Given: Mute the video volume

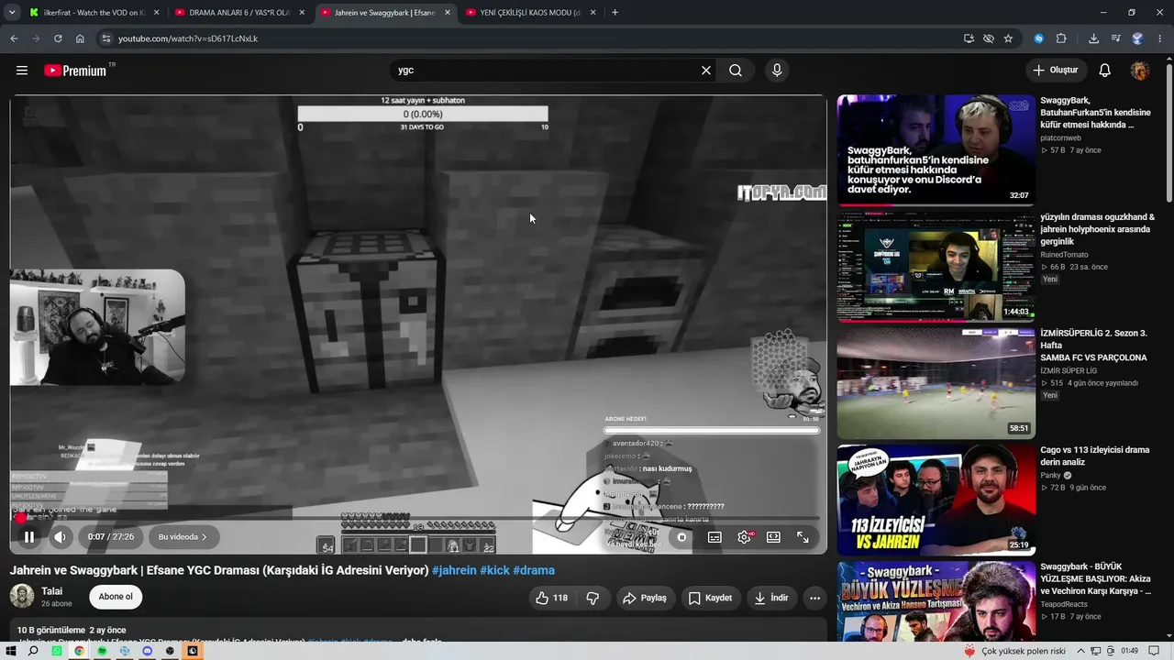Looking at the screenshot, I should (61, 537).
